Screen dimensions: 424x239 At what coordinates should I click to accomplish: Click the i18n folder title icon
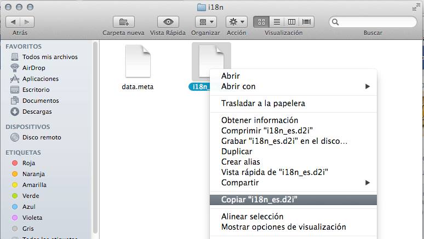(202, 7)
